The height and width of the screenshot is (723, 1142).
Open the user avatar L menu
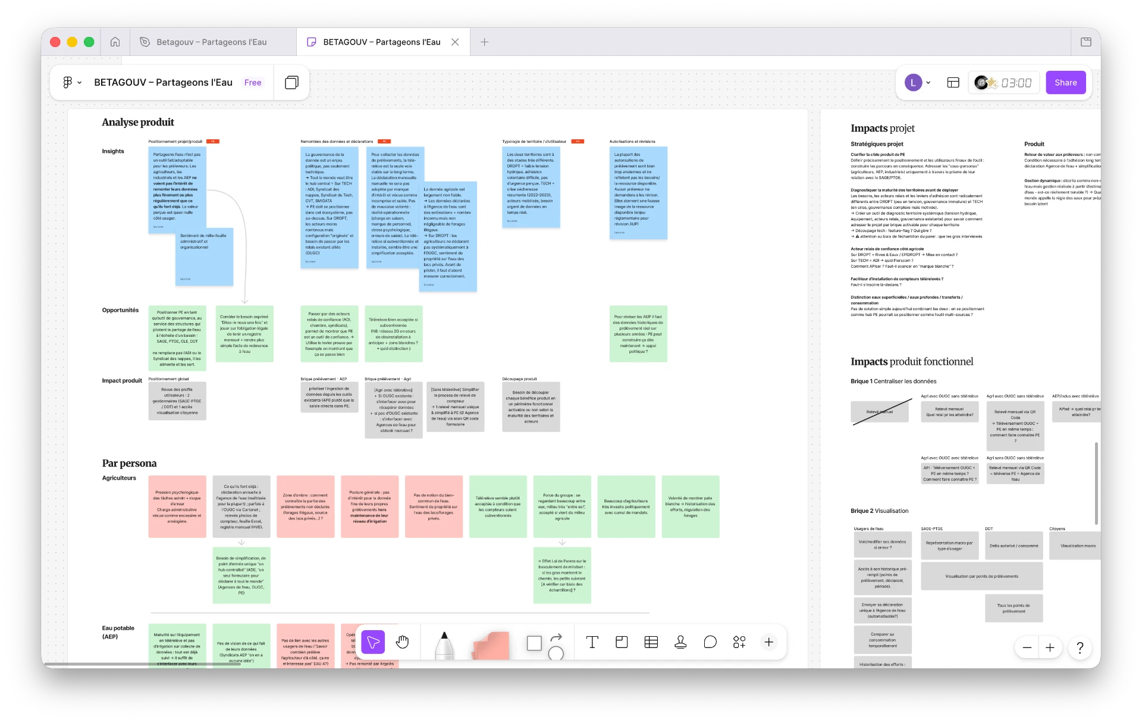(918, 83)
